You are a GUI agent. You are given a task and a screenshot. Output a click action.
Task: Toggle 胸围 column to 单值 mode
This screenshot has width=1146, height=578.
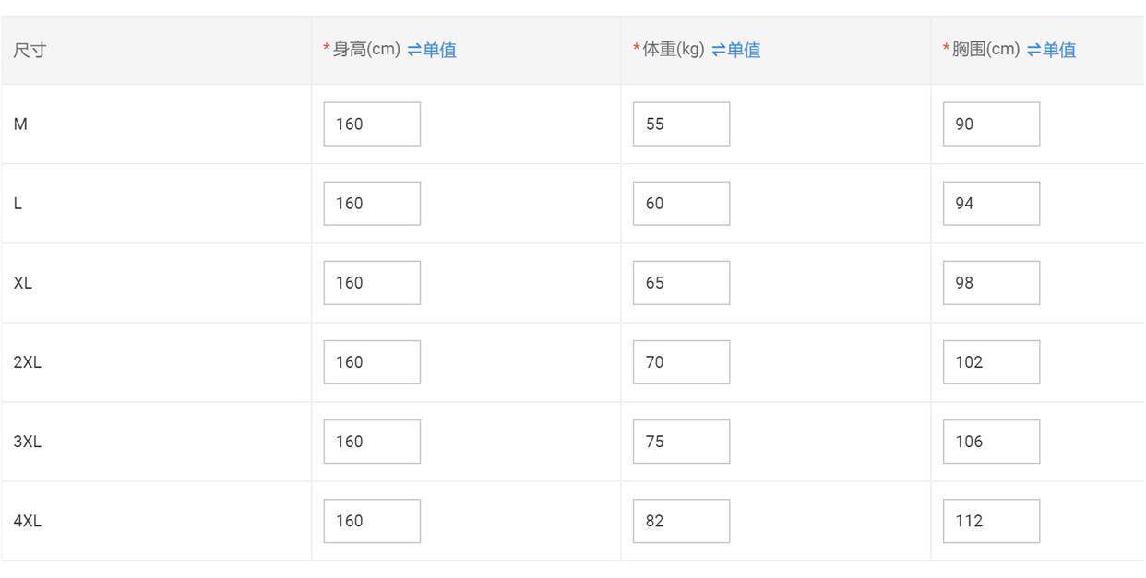[1050, 50]
